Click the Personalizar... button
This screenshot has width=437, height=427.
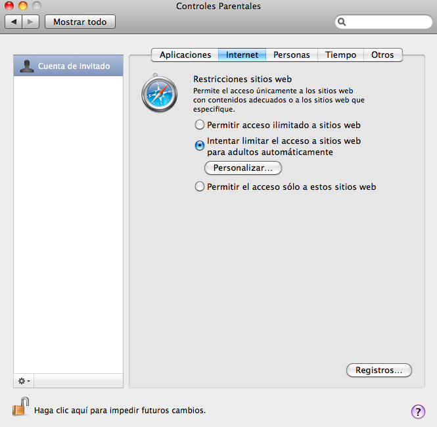click(243, 168)
